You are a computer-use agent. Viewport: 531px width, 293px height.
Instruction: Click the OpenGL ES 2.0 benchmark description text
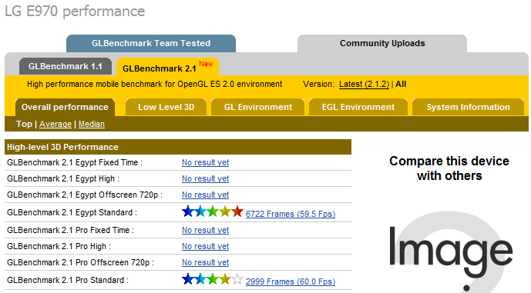pyautogui.click(x=154, y=84)
